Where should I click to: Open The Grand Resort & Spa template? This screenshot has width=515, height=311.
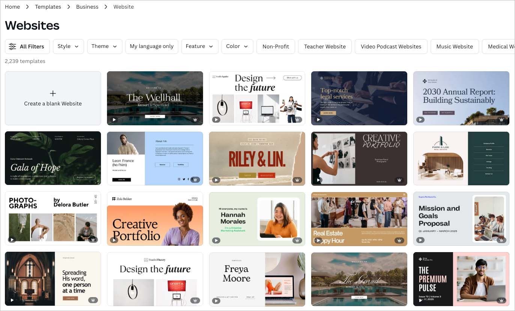359,279
